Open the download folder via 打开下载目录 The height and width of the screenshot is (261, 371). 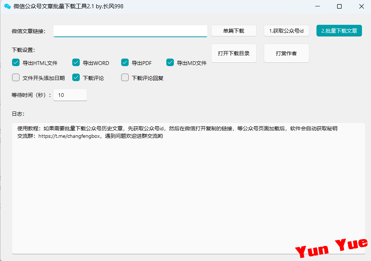tap(234, 53)
